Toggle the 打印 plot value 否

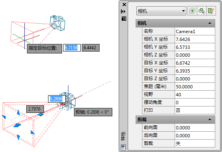tap(195, 110)
